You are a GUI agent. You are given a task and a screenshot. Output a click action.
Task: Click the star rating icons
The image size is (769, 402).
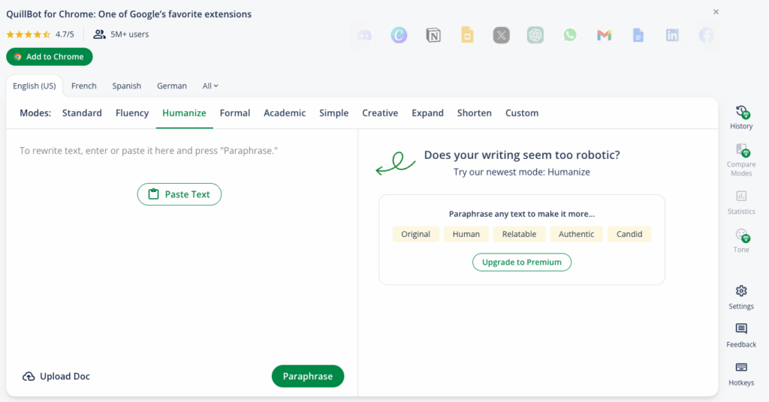click(x=29, y=34)
